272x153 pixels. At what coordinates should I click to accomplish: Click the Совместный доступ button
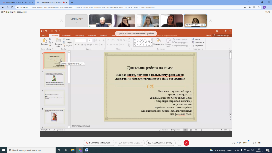coord(161,143)
